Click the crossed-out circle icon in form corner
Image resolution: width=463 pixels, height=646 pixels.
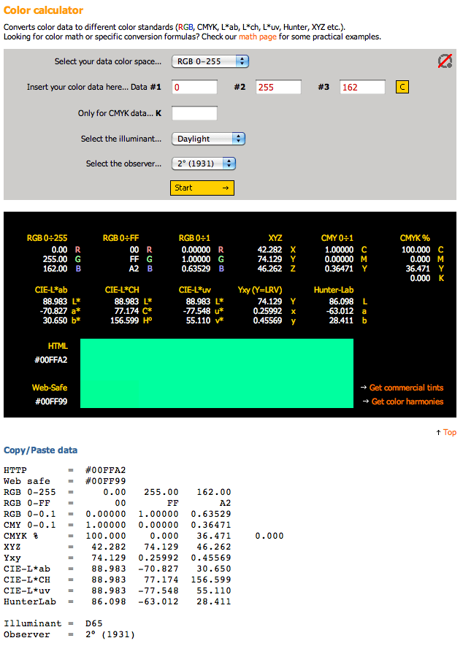coord(445,61)
